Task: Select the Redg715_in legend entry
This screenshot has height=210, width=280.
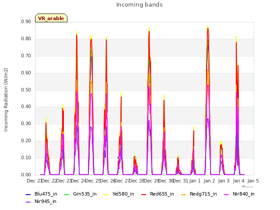Action: pos(199,194)
